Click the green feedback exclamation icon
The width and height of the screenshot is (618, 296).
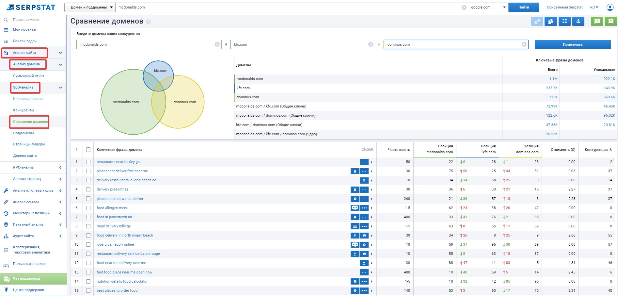[x=597, y=21]
